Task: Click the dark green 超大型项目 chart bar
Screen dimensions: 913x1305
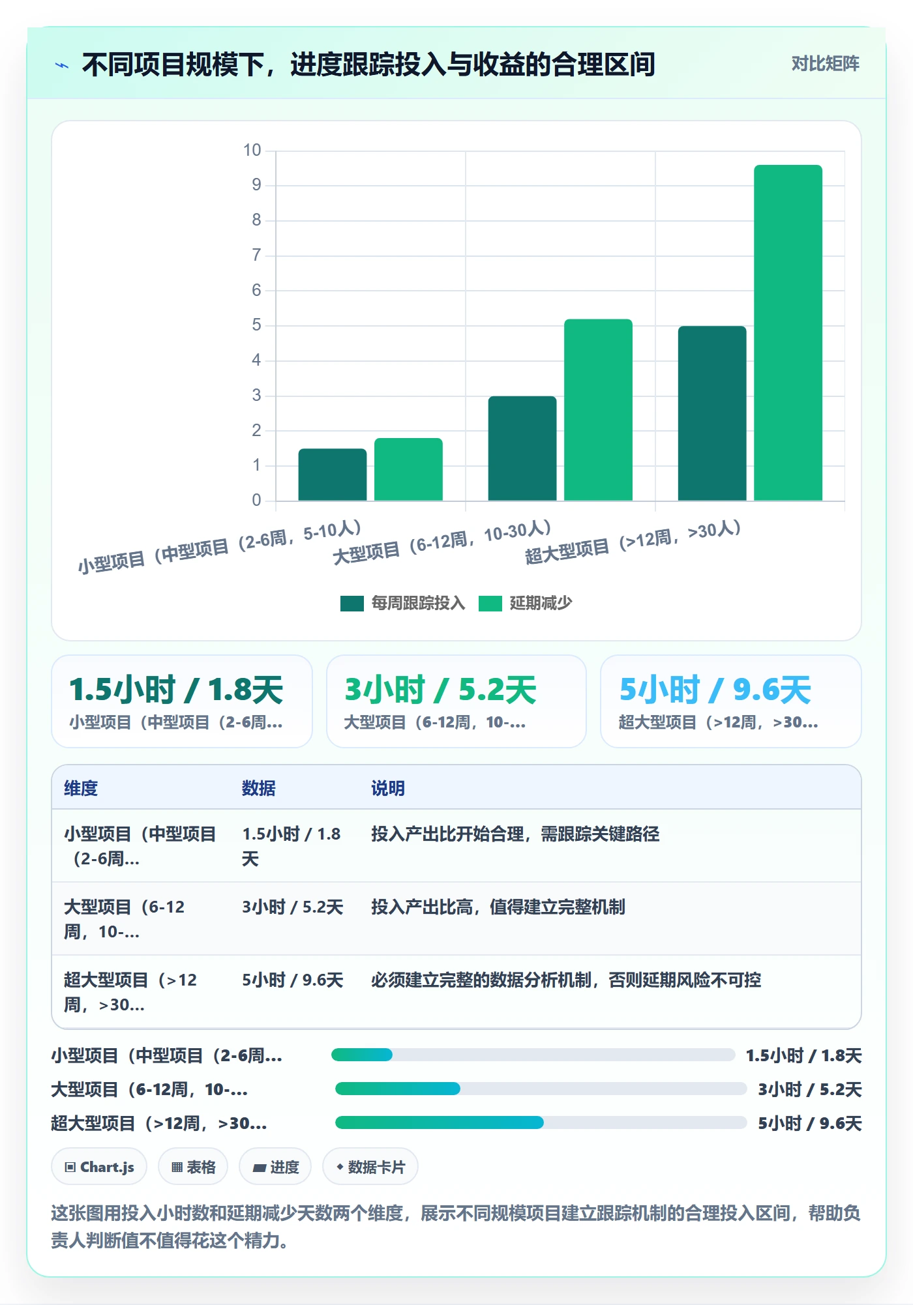Action: pos(712,413)
